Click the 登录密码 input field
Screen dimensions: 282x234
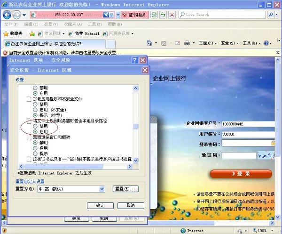click(x=248, y=144)
